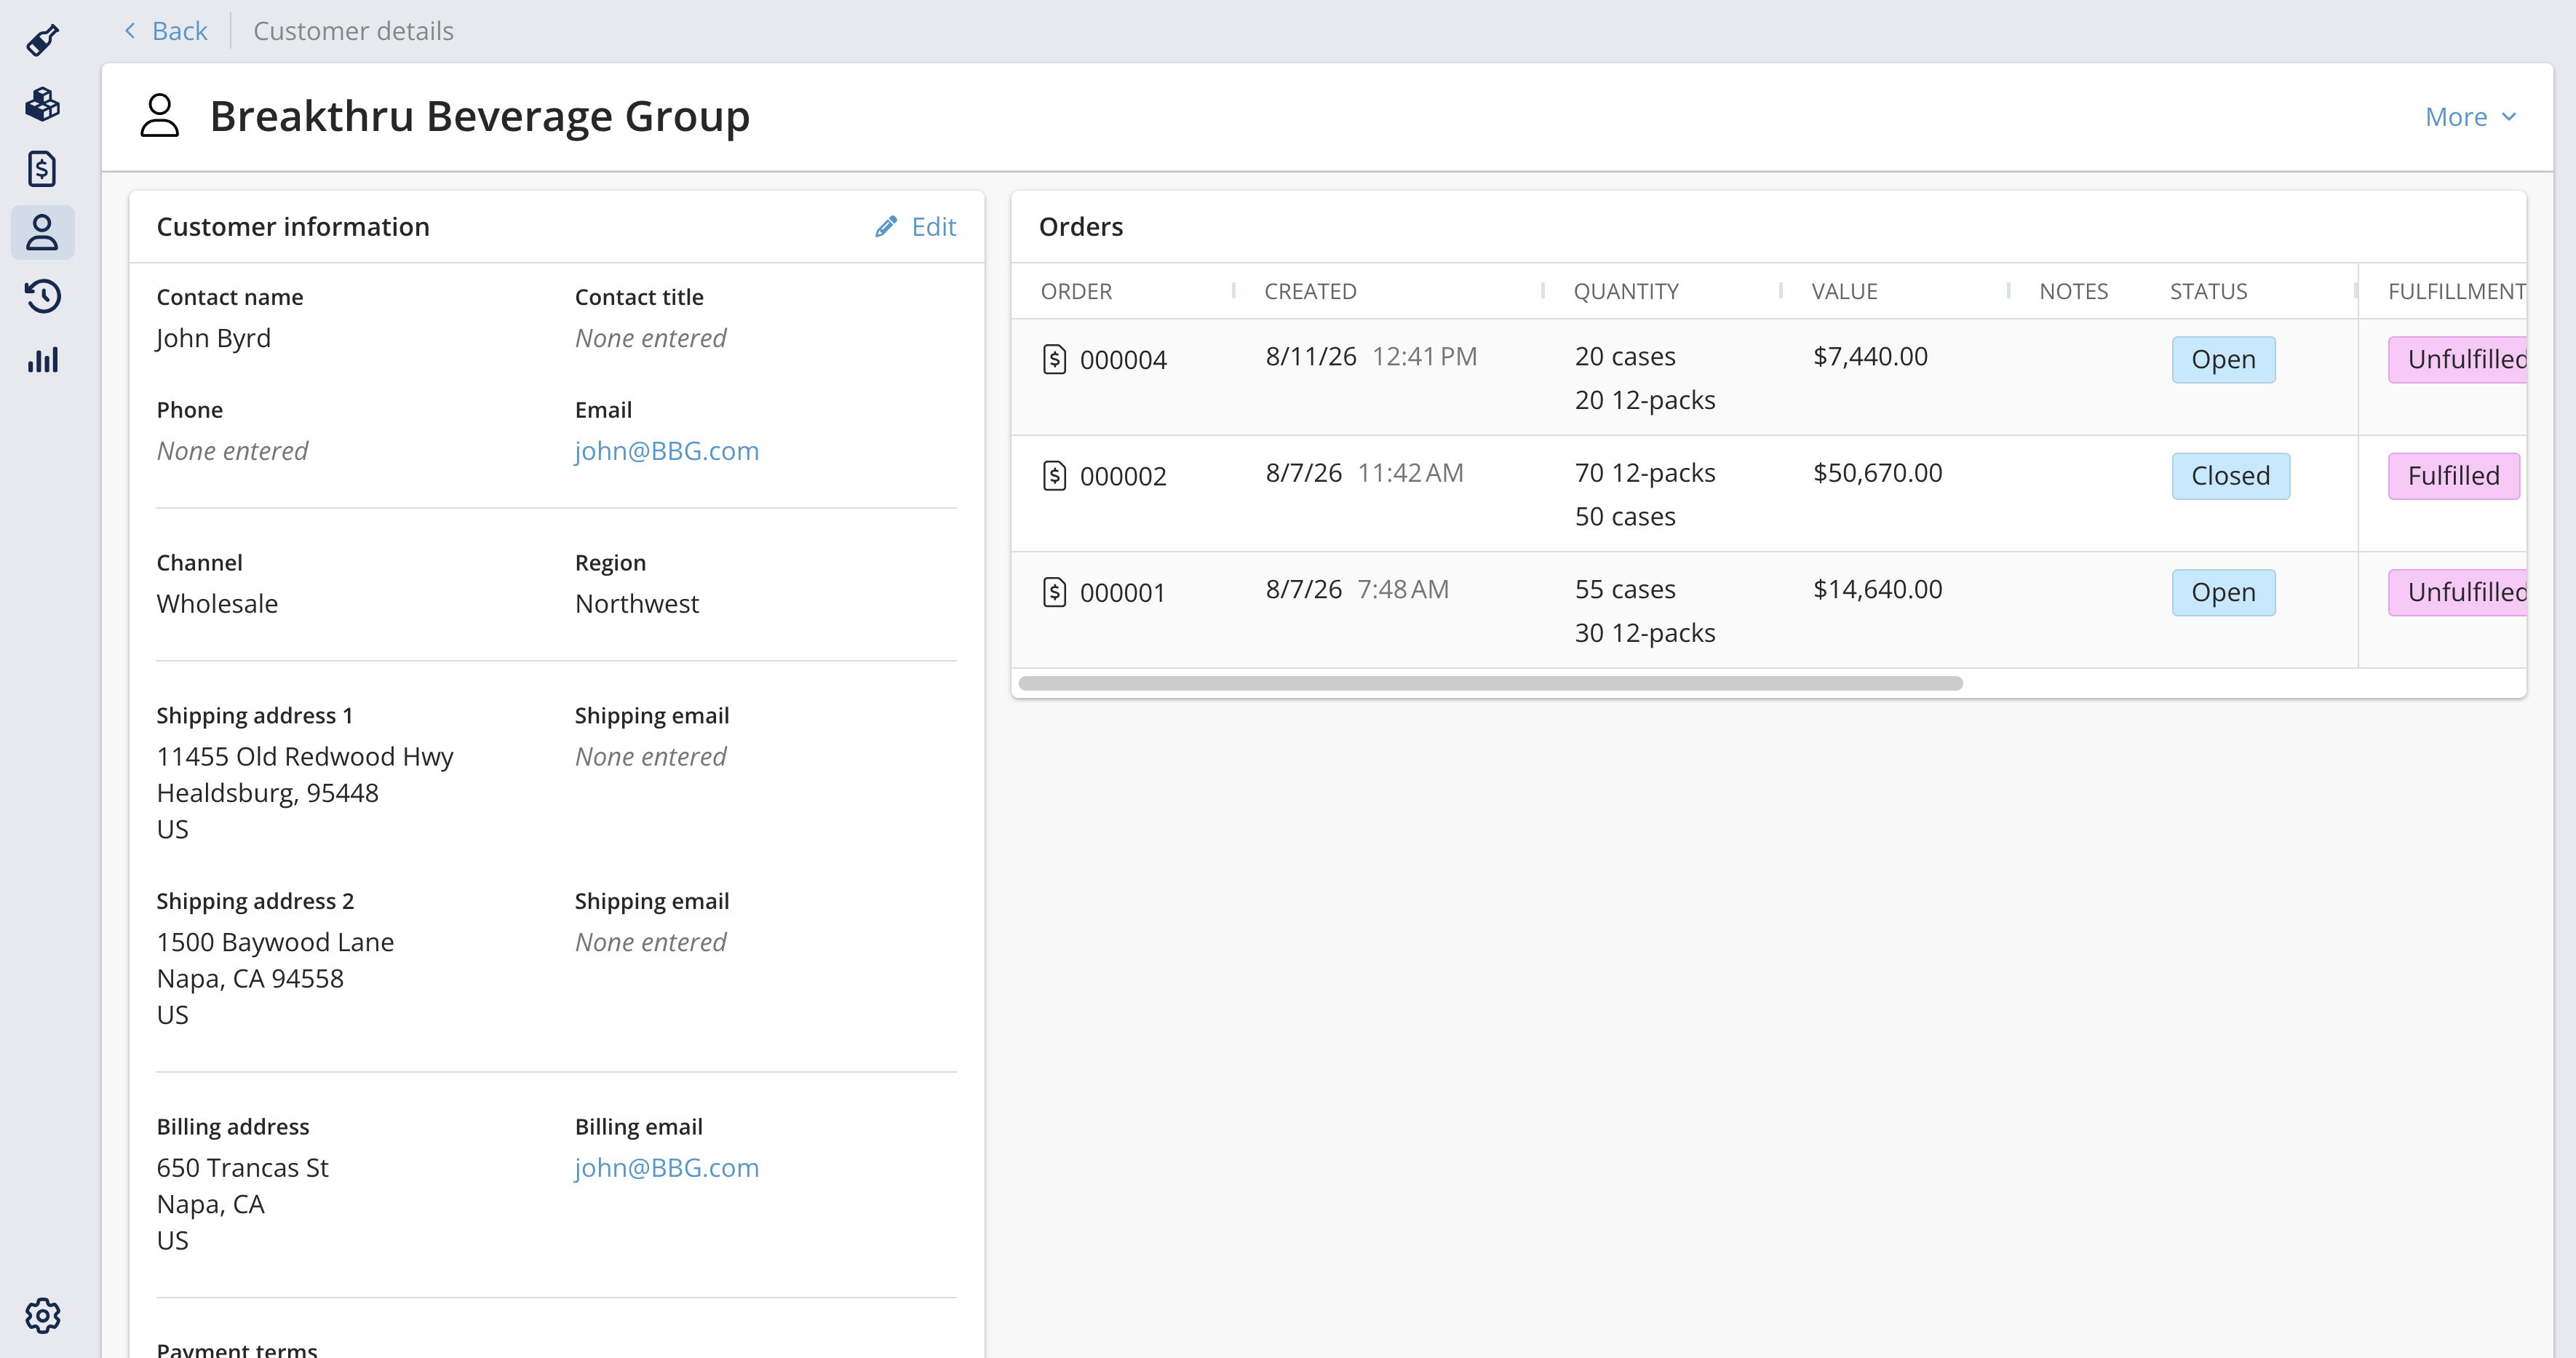Image resolution: width=2576 pixels, height=1358 pixels.
Task: Click the 50 cases quantity
Action: click(x=1625, y=517)
